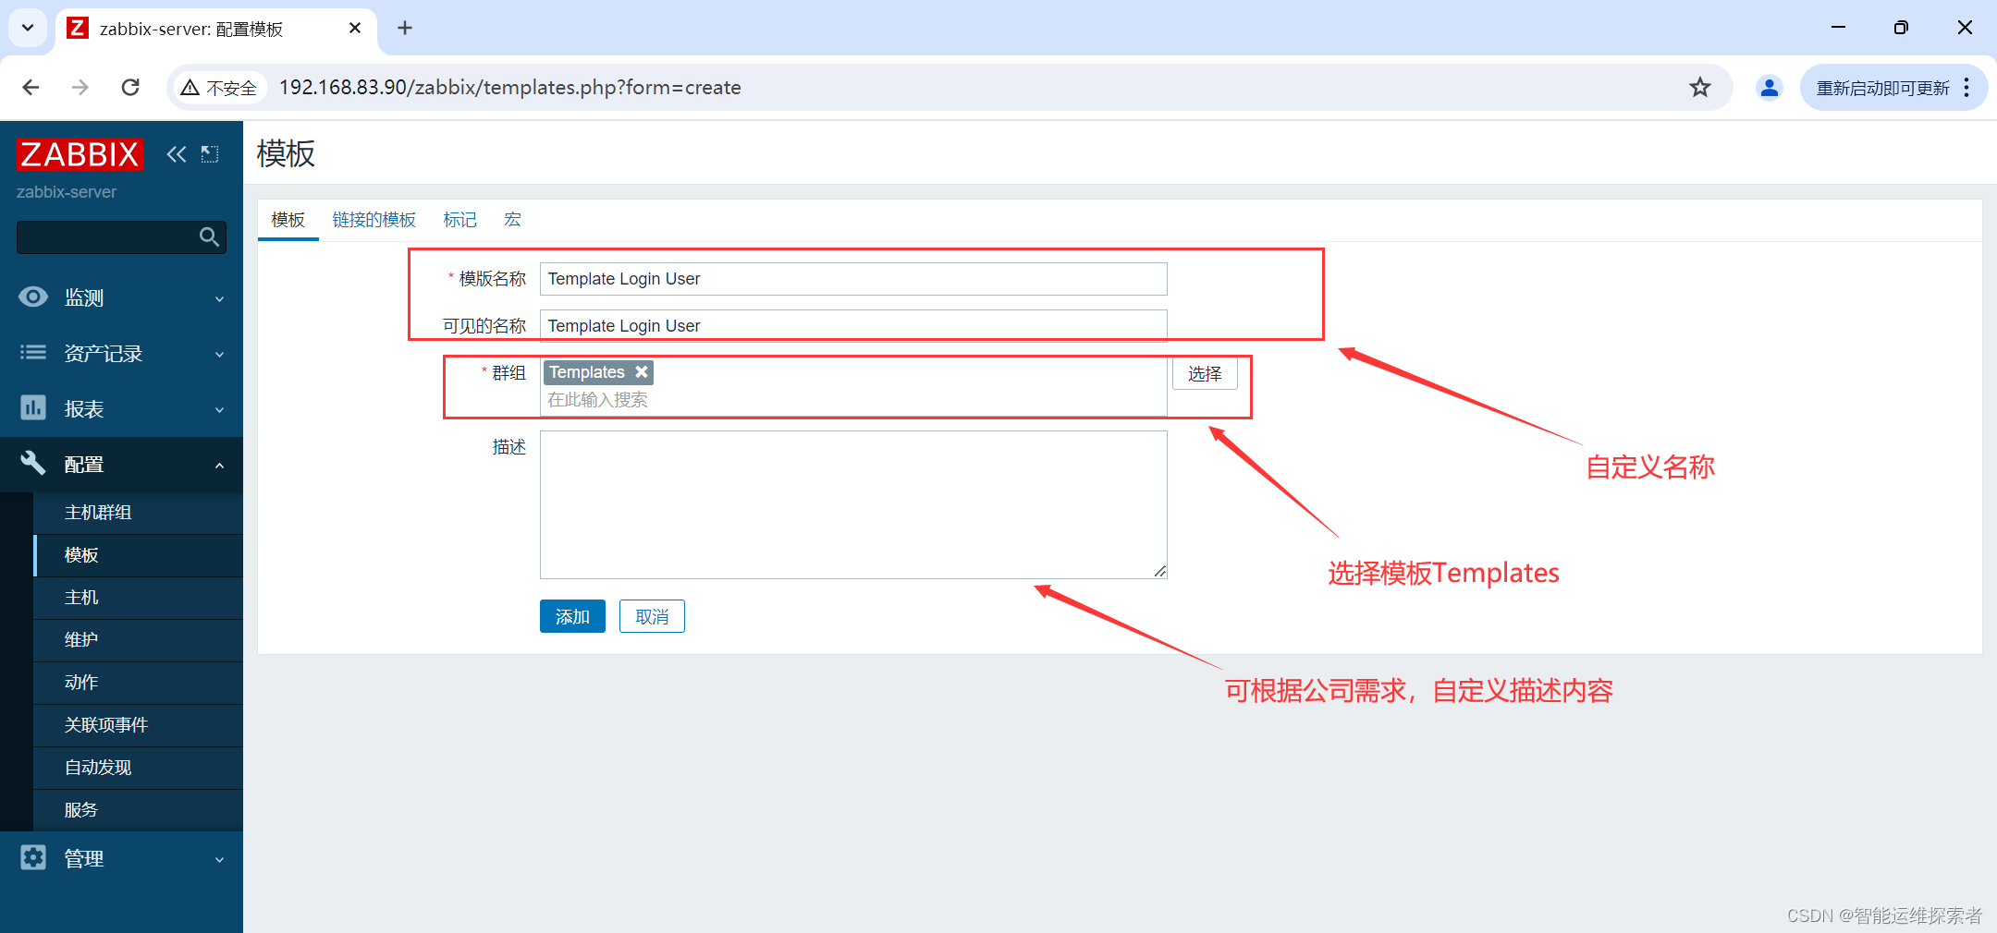
Task: Open 主机 in sidebar
Action: 138,598
